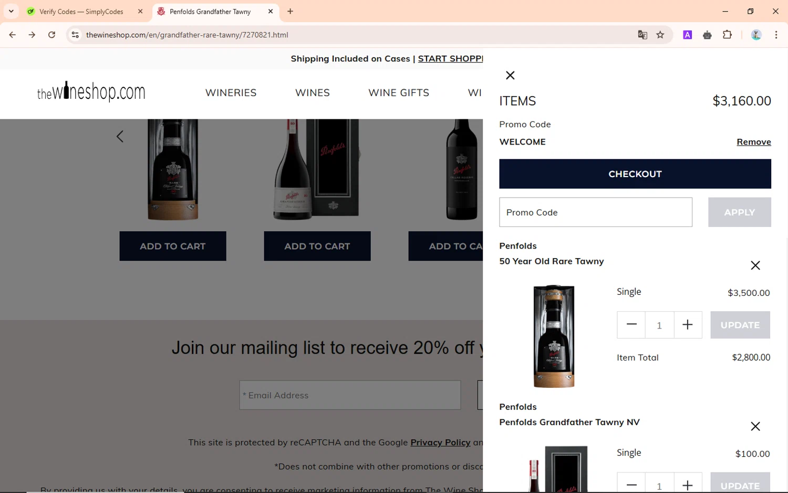The height and width of the screenshot is (493, 788).
Task: Translate this page icon
Action: tap(642, 35)
